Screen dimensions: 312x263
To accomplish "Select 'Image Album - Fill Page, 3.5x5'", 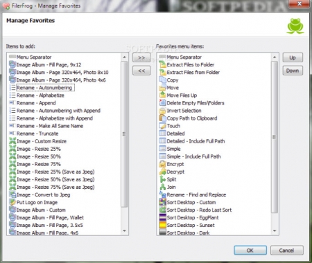I will pos(50,225).
